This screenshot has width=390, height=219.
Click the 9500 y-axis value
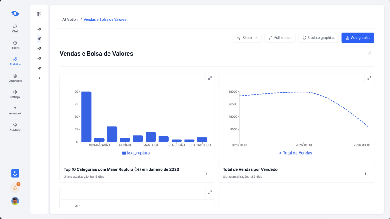pyautogui.click(x=234, y=129)
